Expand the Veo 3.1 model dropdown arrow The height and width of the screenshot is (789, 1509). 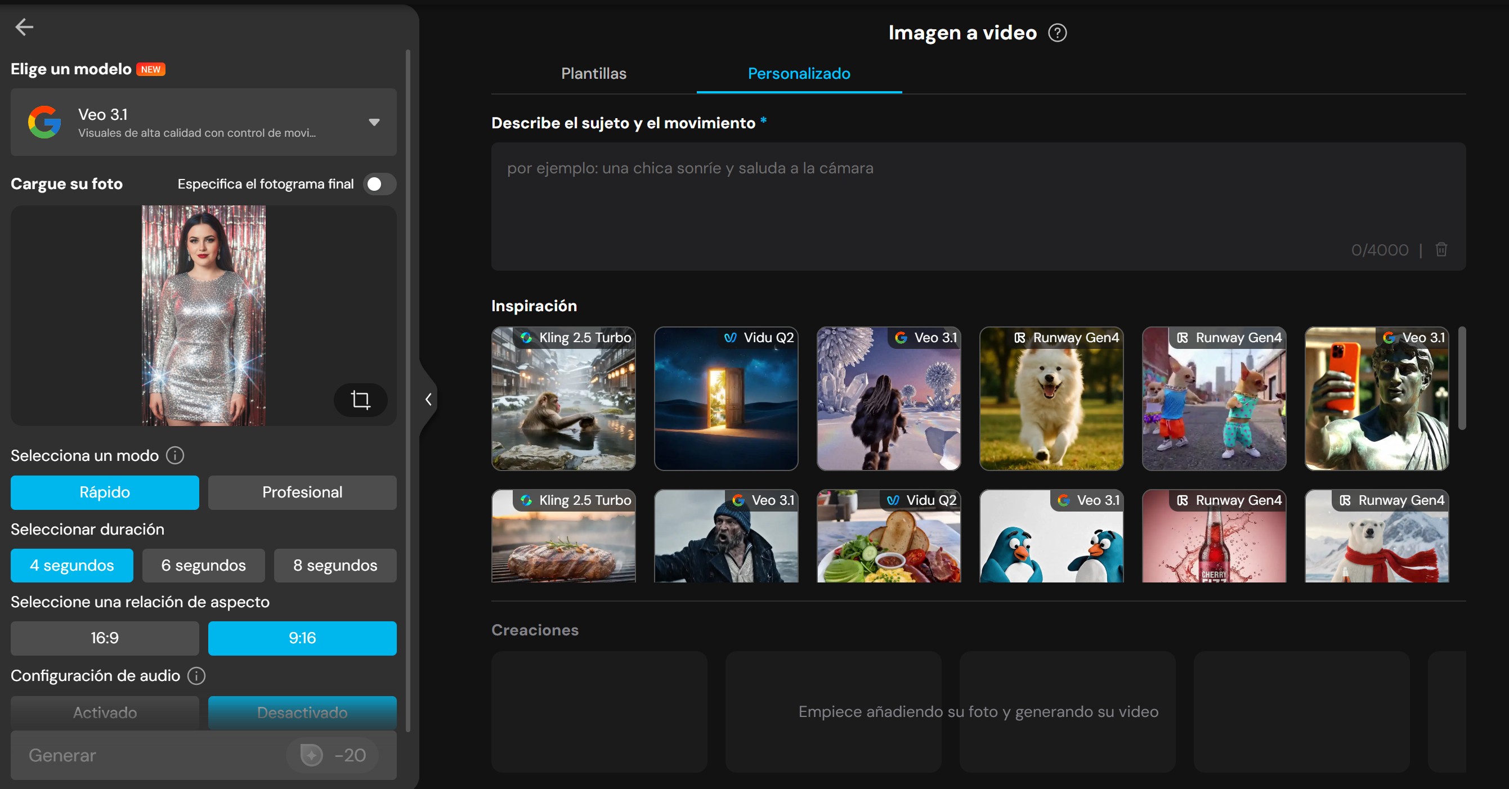[374, 122]
